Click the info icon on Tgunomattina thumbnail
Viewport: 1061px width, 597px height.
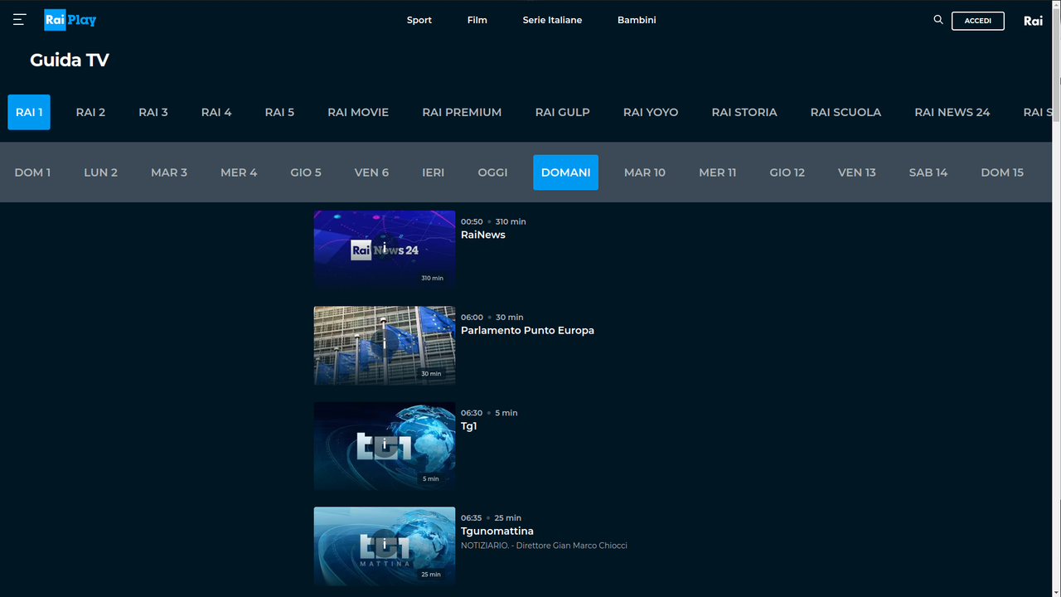tap(385, 546)
